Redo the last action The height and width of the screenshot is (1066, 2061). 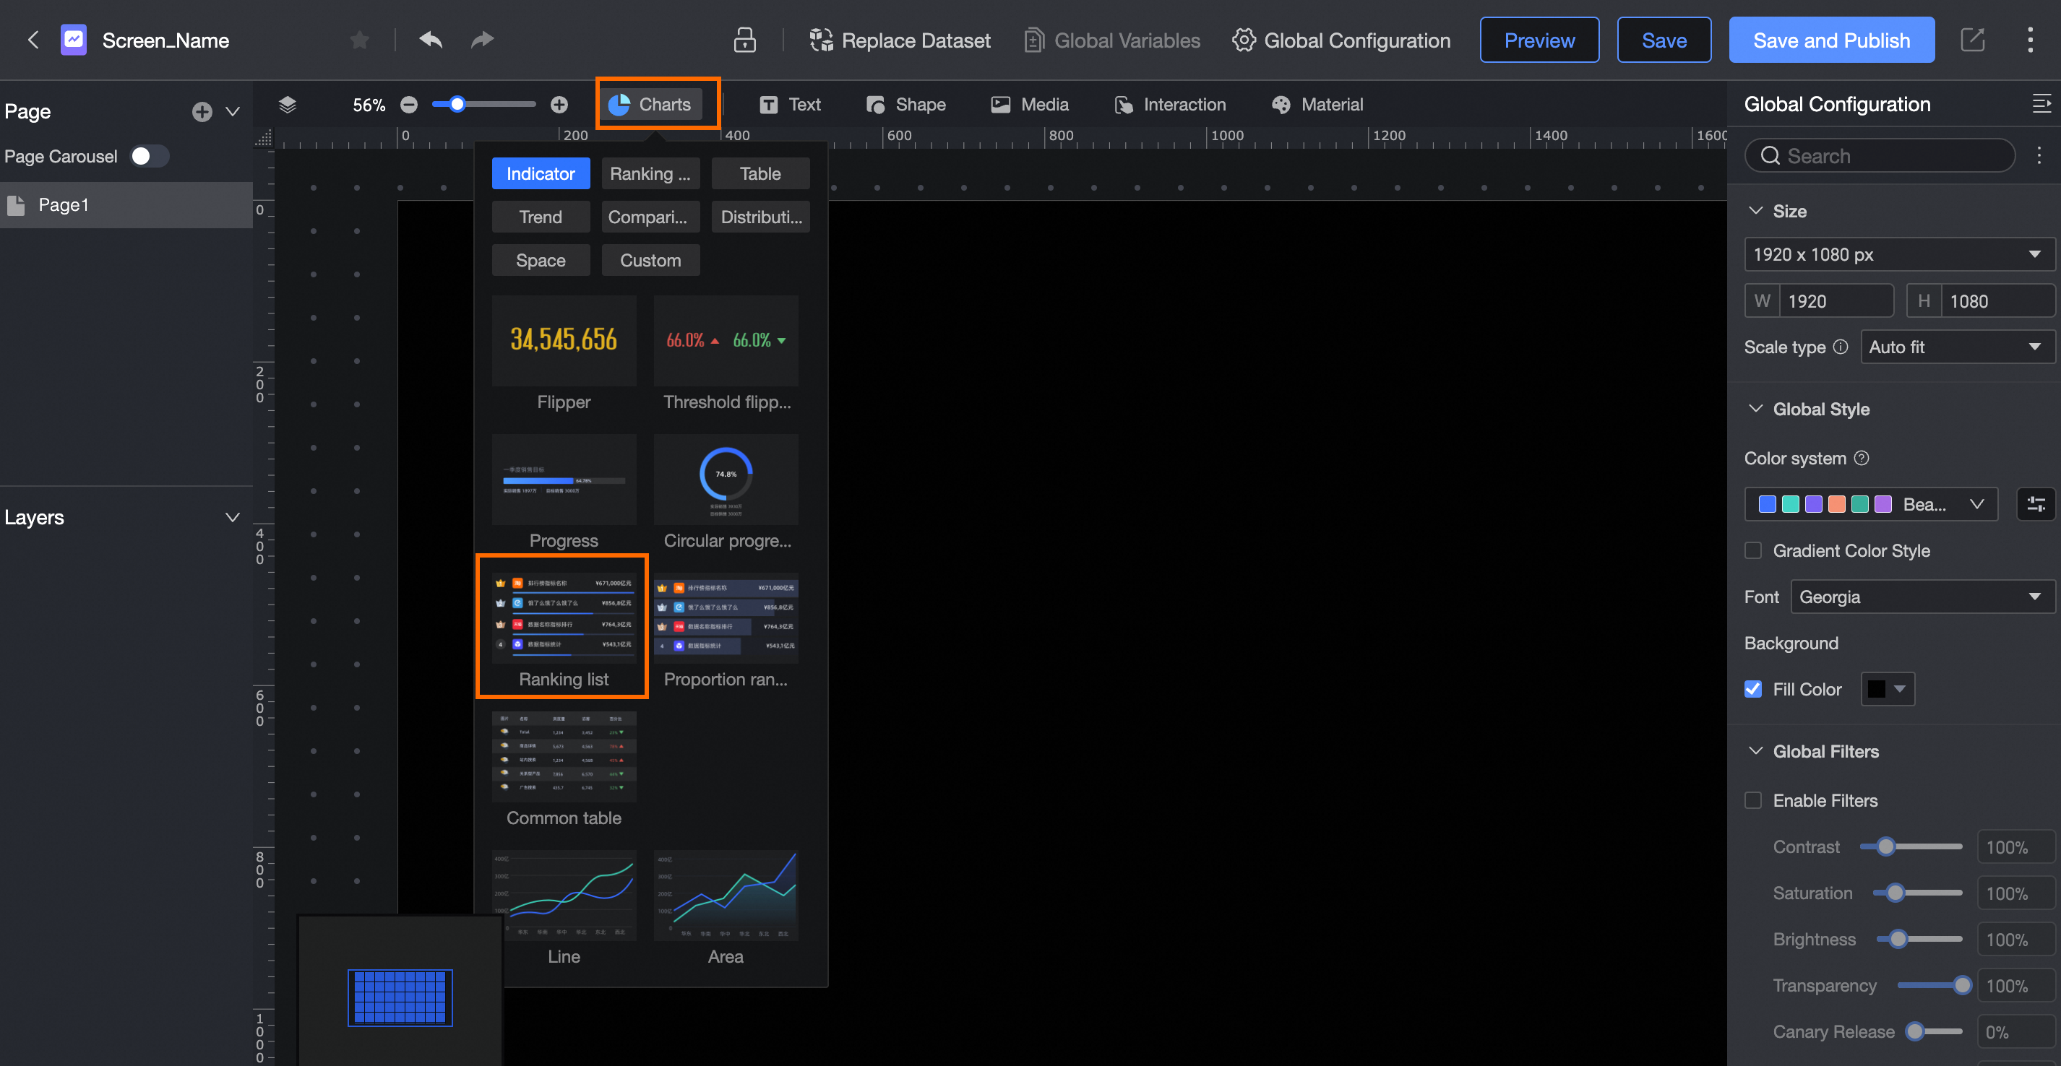(481, 39)
